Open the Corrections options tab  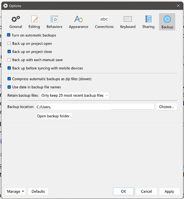(x=104, y=22)
